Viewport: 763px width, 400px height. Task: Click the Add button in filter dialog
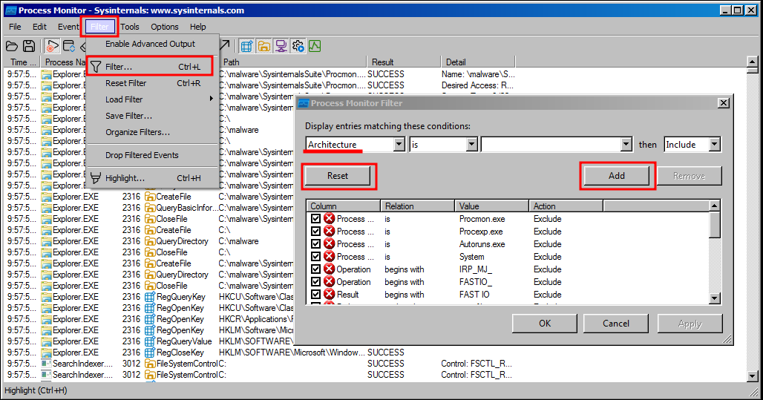point(617,176)
